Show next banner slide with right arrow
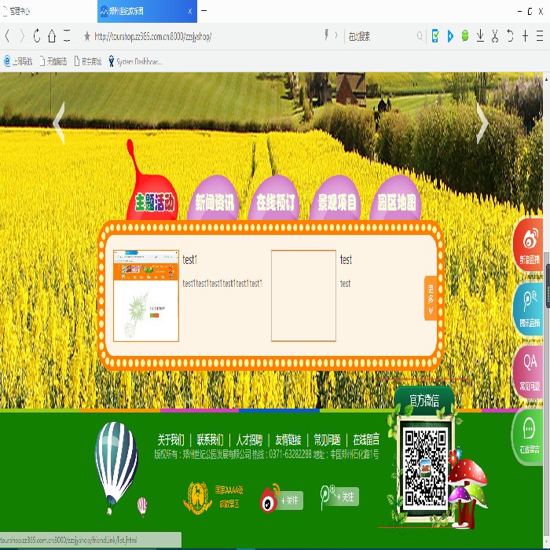The width and height of the screenshot is (550, 550). pos(482,123)
